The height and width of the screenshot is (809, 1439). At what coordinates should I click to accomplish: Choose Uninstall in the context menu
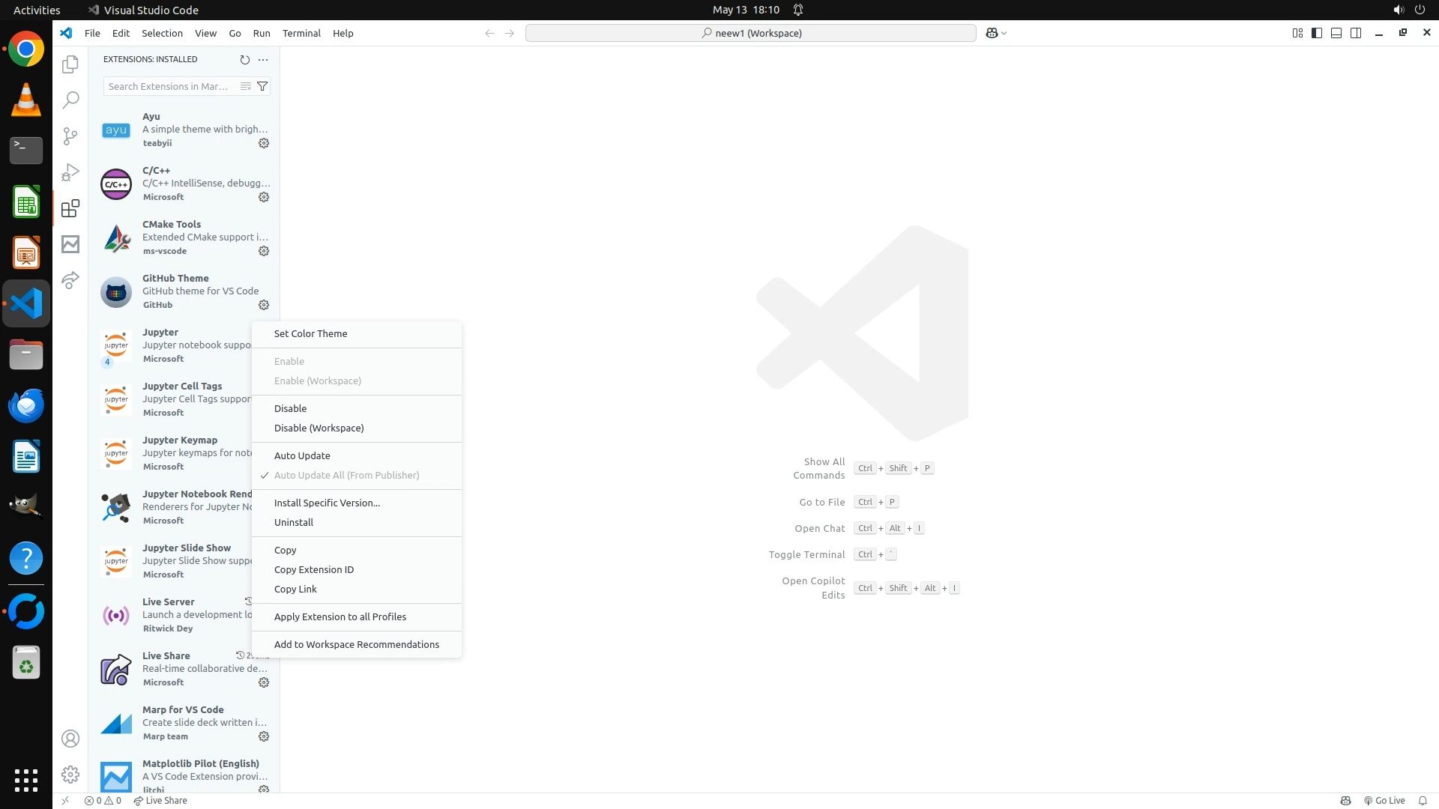click(x=294, y=522)
